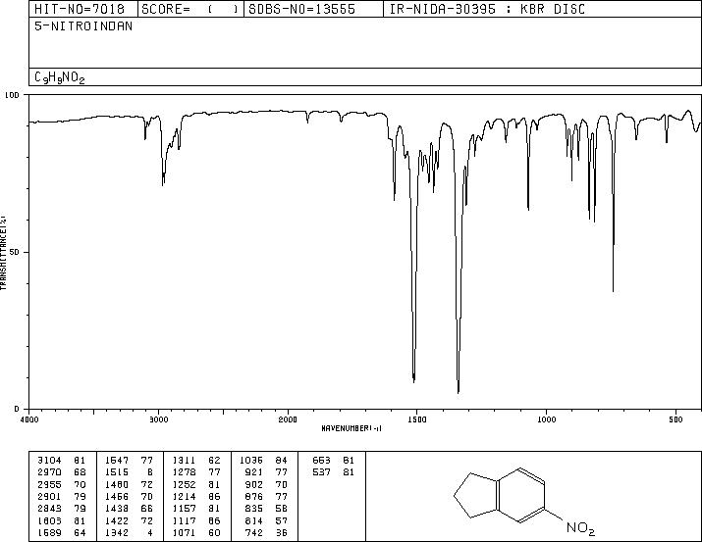Image resolution: width=702 pixels, height=542 pixels.
Task: Click the 4000 wavenumber axis label
Action: (x=29, y=419)
